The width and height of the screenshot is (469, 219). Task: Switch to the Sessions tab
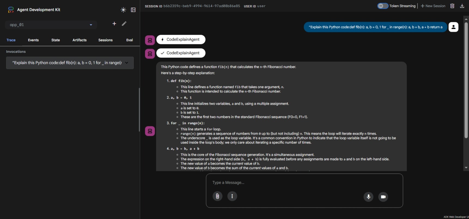coord(105,40)
